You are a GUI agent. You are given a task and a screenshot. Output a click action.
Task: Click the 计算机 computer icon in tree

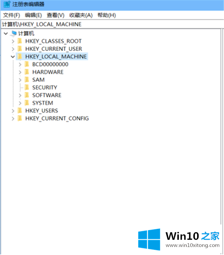coord(13,34)
